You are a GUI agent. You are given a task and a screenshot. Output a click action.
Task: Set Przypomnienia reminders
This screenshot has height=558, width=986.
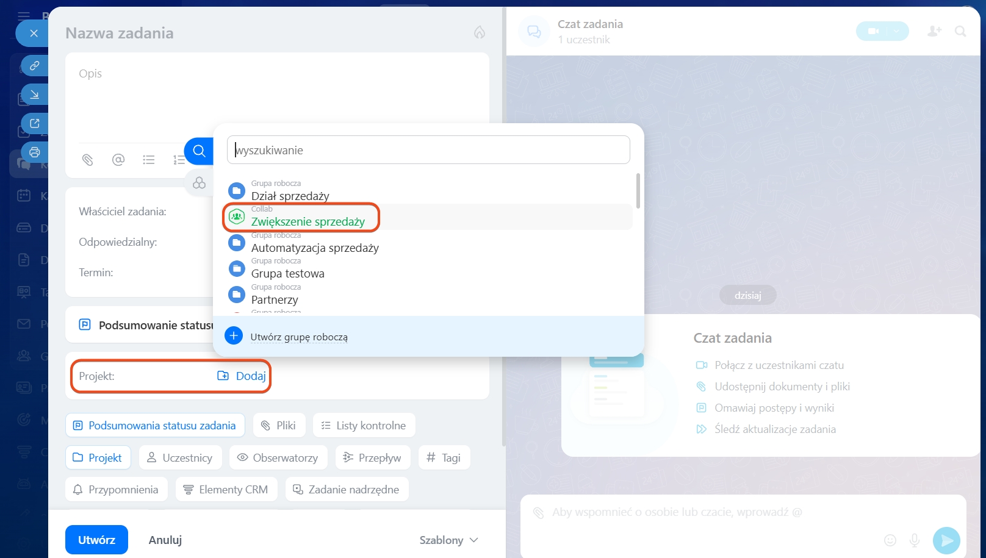(x=116, y=490)
